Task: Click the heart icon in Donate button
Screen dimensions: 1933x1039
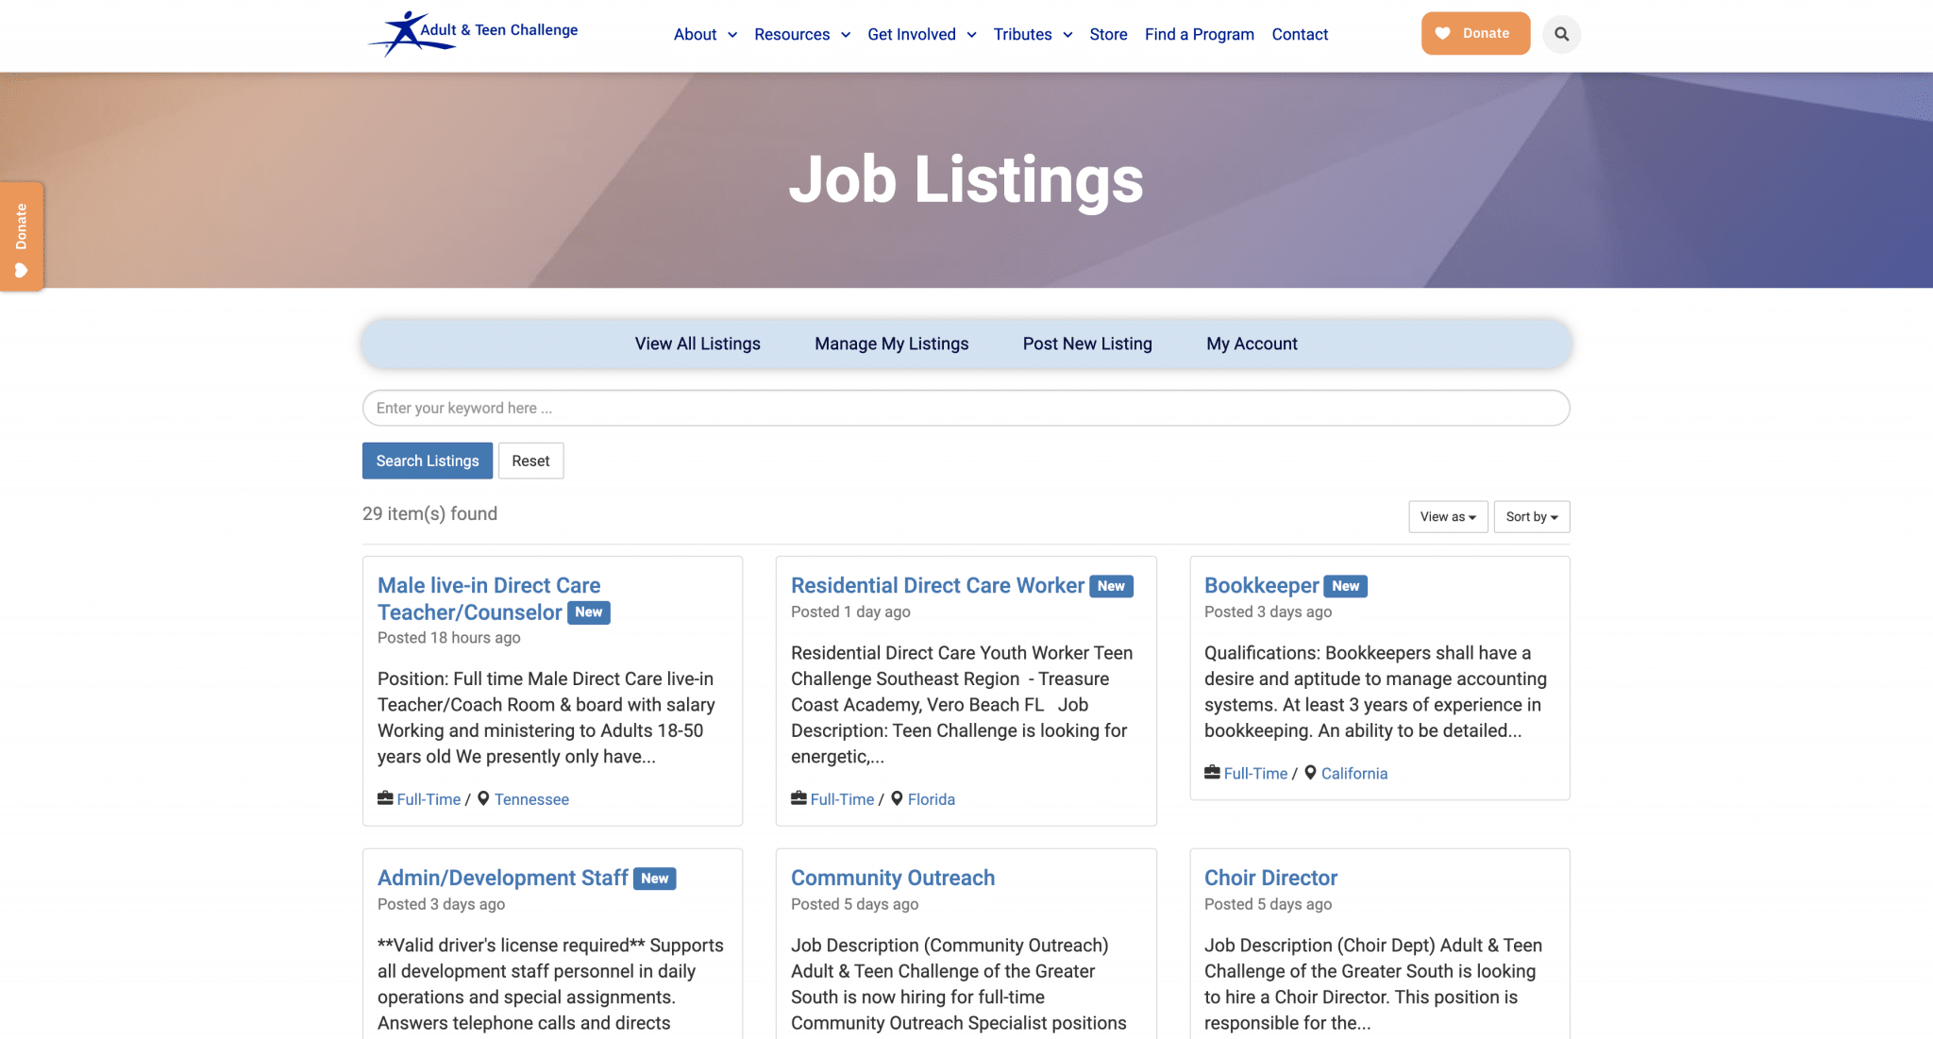Action: [x=1442, y=33]
